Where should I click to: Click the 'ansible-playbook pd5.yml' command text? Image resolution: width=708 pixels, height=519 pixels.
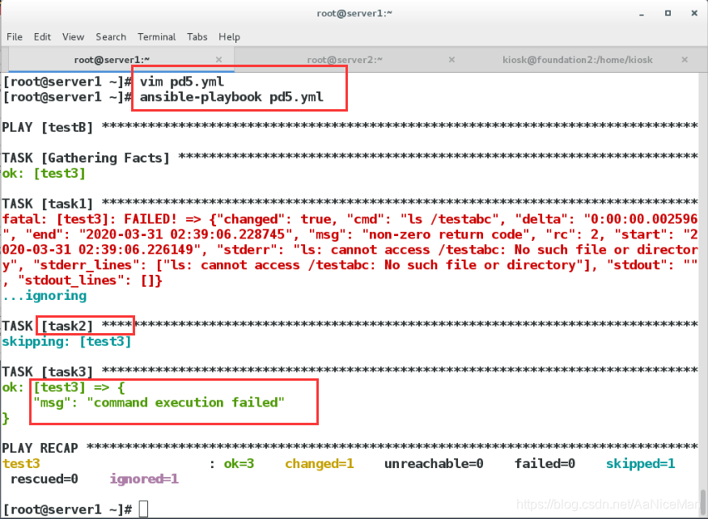pyautogui.click(x=231, y=97)
